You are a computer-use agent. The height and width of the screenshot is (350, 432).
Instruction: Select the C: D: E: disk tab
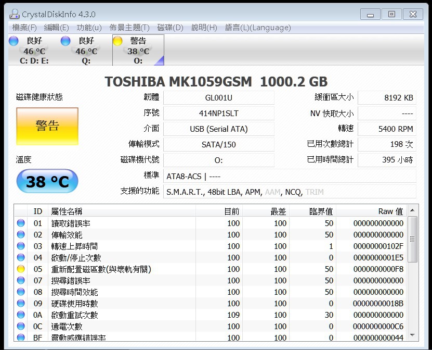[x=34, y=50]
